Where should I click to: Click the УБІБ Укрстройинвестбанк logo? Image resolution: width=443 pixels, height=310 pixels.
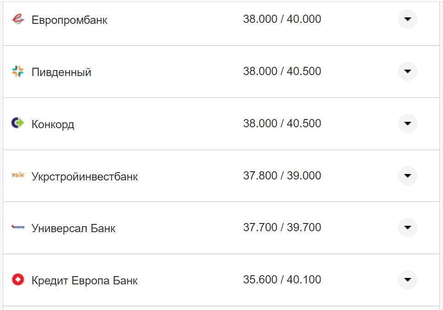pos(17,175)
